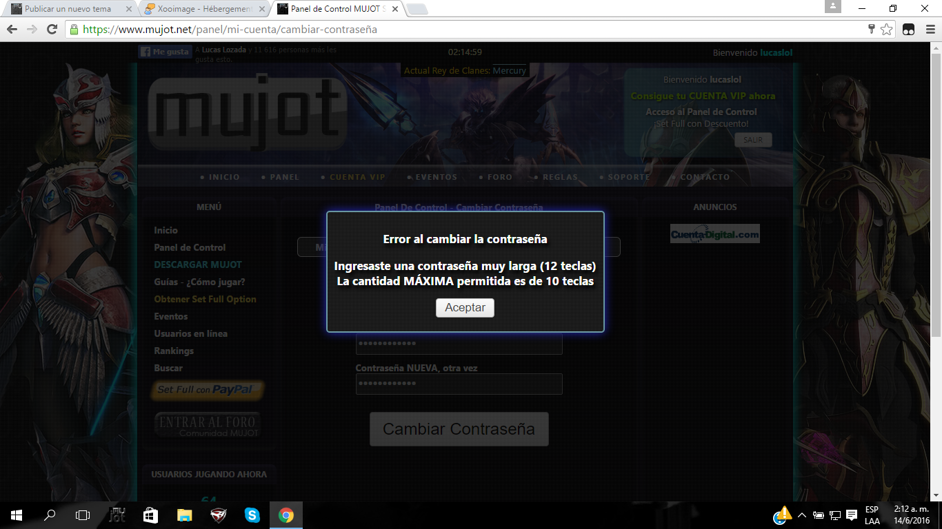Click the Contraseña NUEVA otra vez field
This screenshot has height=529, width=942.
pos(459,384)
